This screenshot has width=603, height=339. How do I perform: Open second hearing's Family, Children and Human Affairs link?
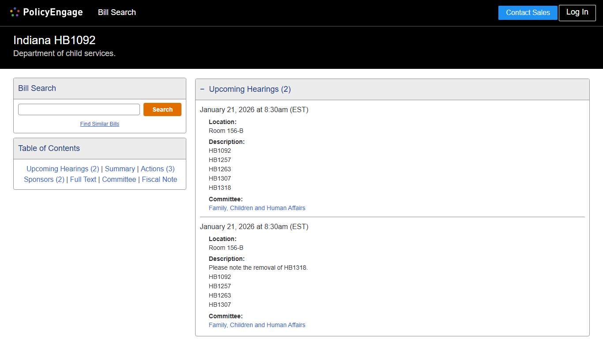(x=257, y=325)
